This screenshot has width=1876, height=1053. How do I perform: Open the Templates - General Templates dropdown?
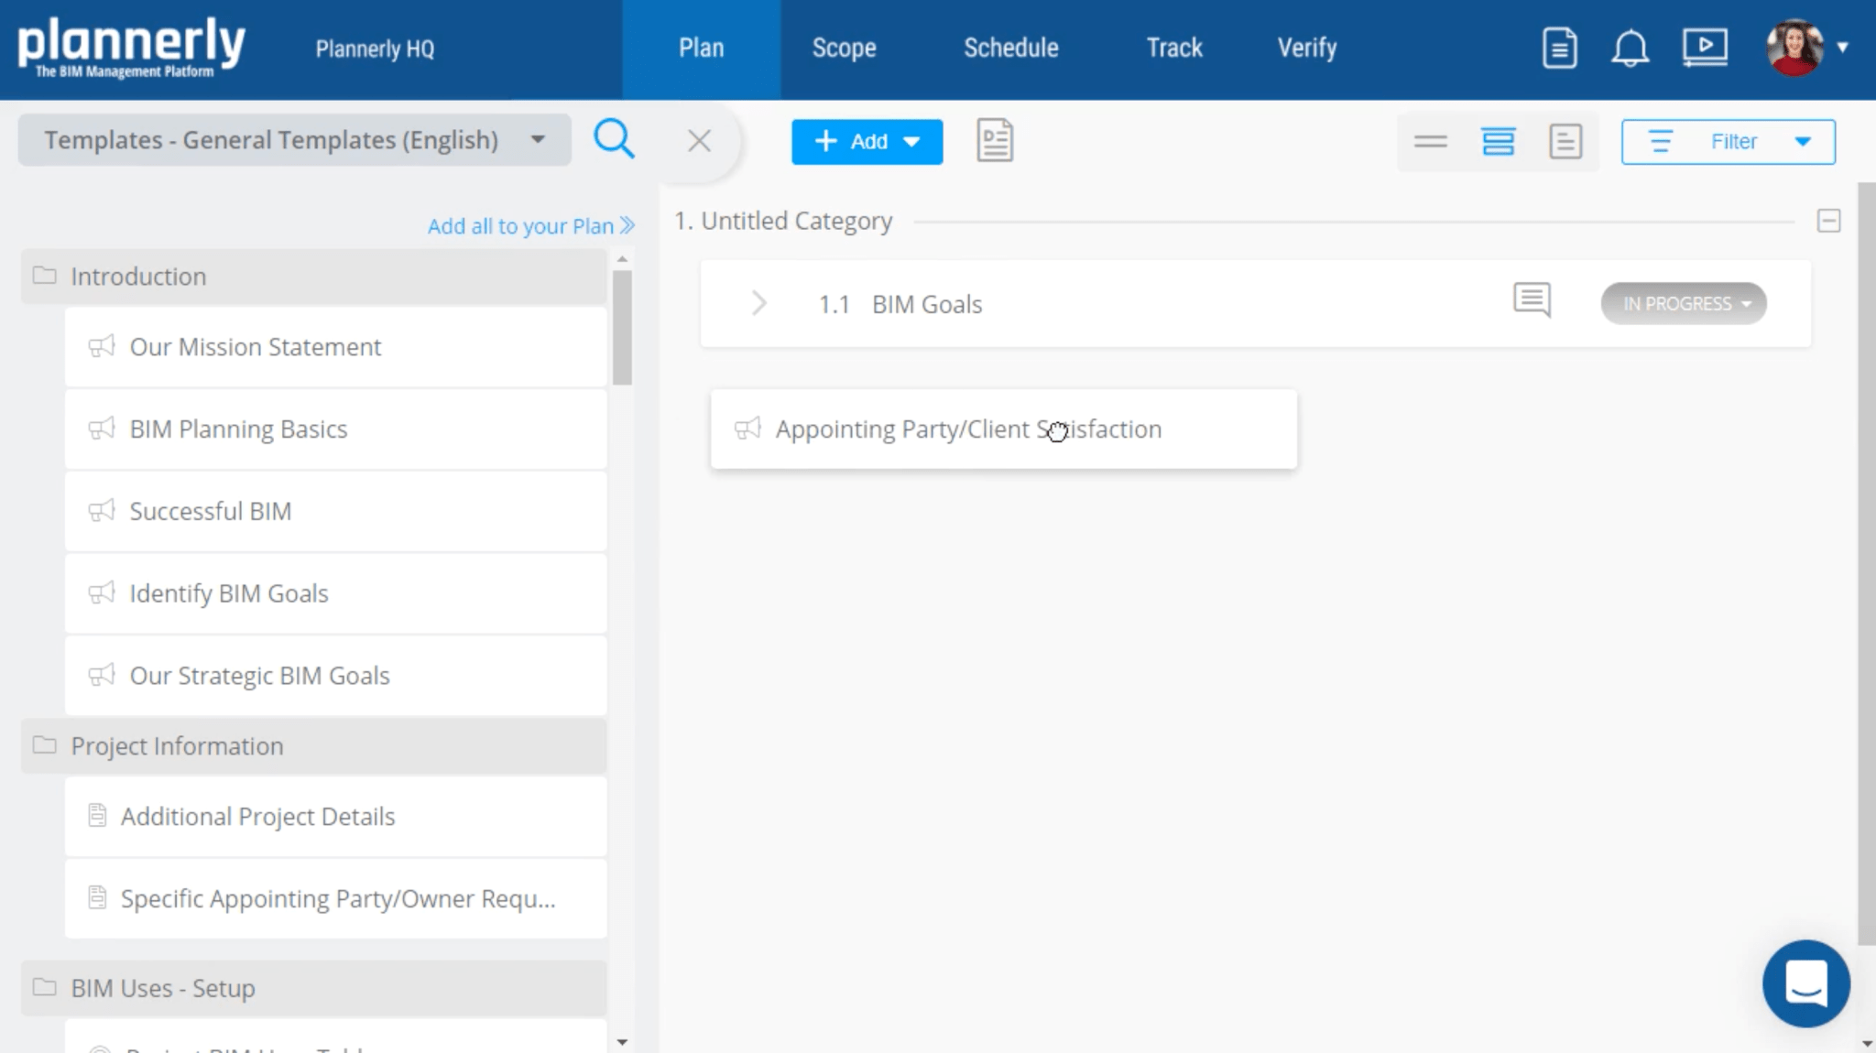coord(294,140)
